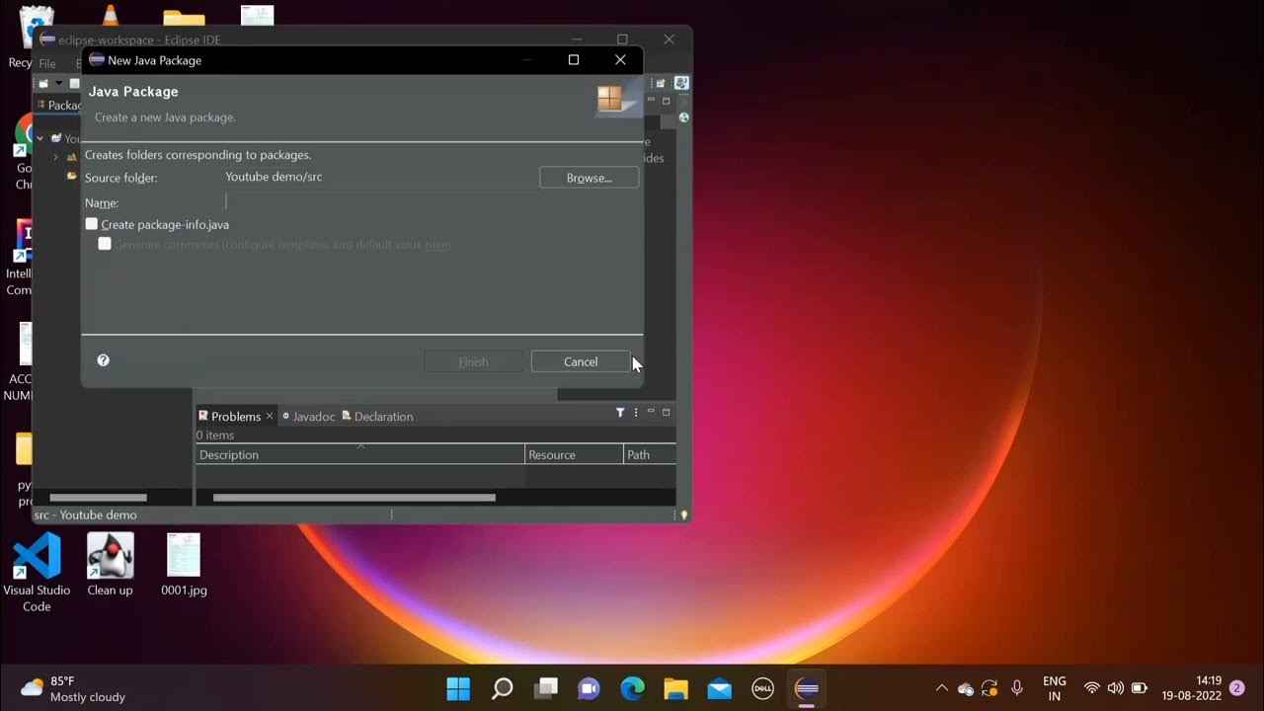Click the Browse button for source folder
Viewport: 1264px width, 711px height.
click(x=589, y=178)
